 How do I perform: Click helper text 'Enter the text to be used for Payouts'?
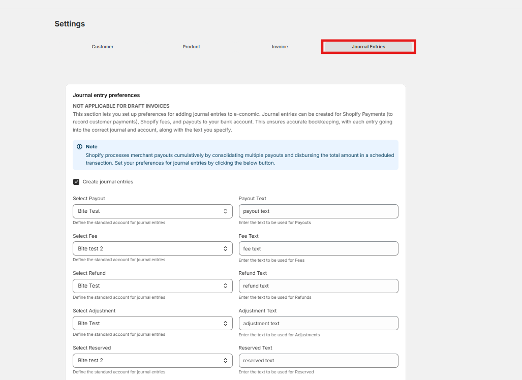click(274, 223)
